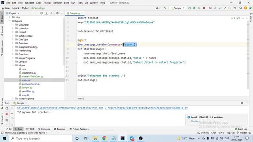
Task: Open Chrome from the Windows taskbar
Action: click(104, 138)
